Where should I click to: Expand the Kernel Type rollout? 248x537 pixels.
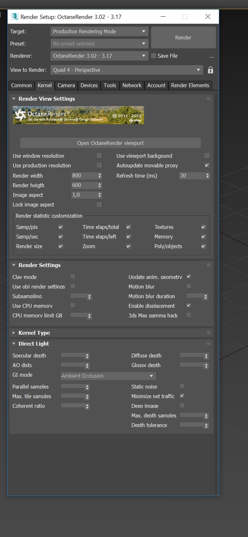click(x=14, y=333)
